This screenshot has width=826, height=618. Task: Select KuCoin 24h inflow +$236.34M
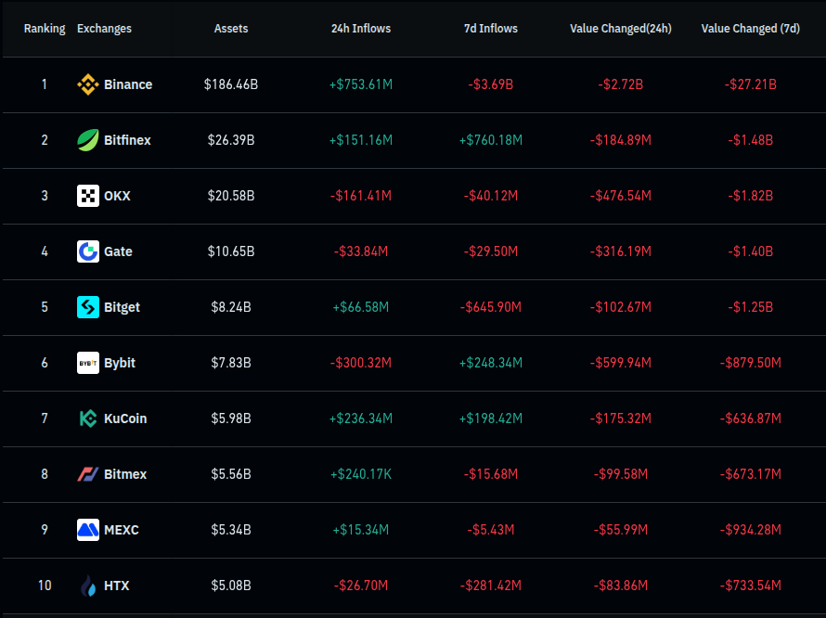(361, 418)
